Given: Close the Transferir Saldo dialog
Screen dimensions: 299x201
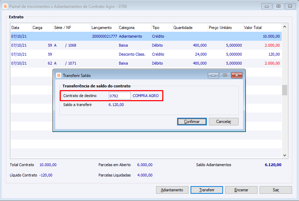Looking at the screenshot, I should 237,75.
